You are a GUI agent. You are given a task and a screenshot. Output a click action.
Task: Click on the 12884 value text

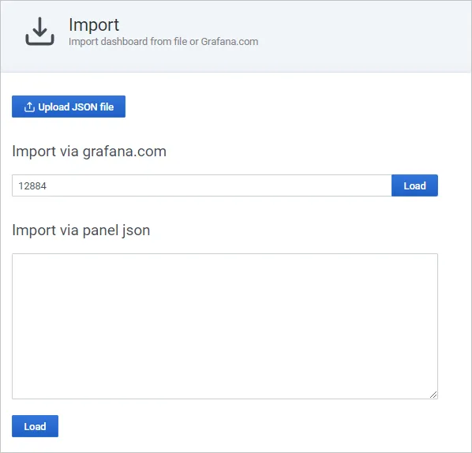click(x=32, y=186)
